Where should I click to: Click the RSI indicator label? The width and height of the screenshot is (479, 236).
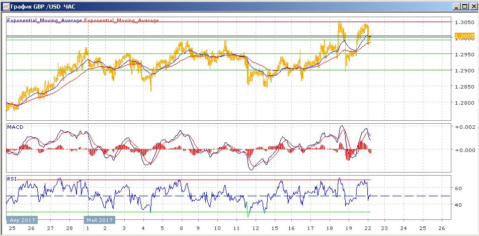click(x=11, y=179)
